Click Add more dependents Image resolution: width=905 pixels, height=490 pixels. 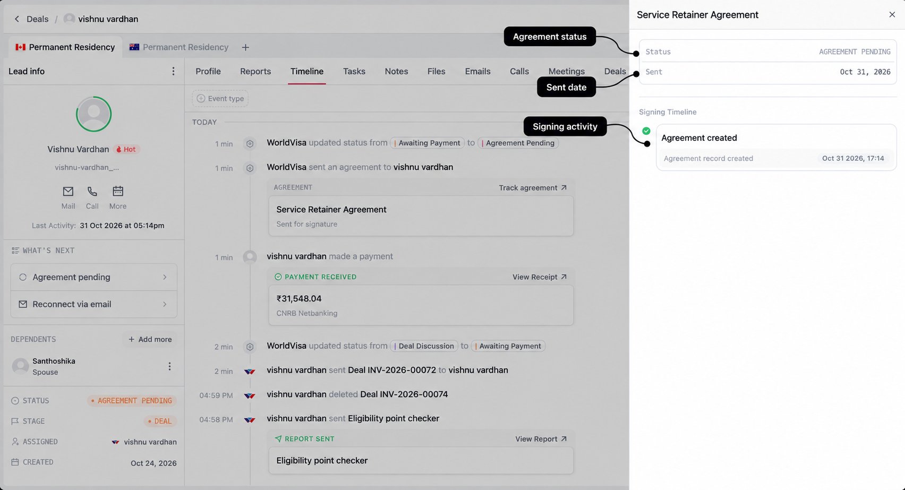click(x=150, y=339)
